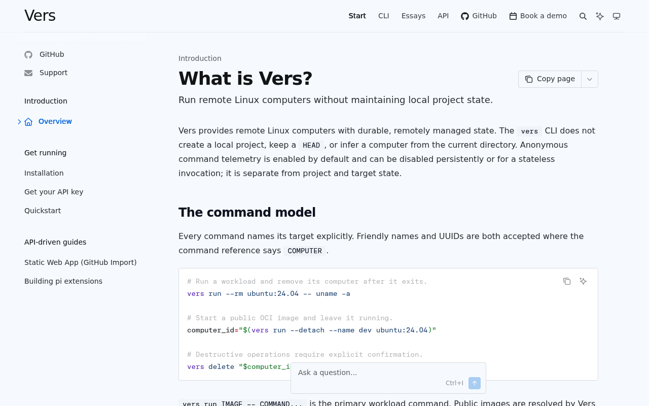Open the CLI tab in top navigation

click(x=384, y=16)
